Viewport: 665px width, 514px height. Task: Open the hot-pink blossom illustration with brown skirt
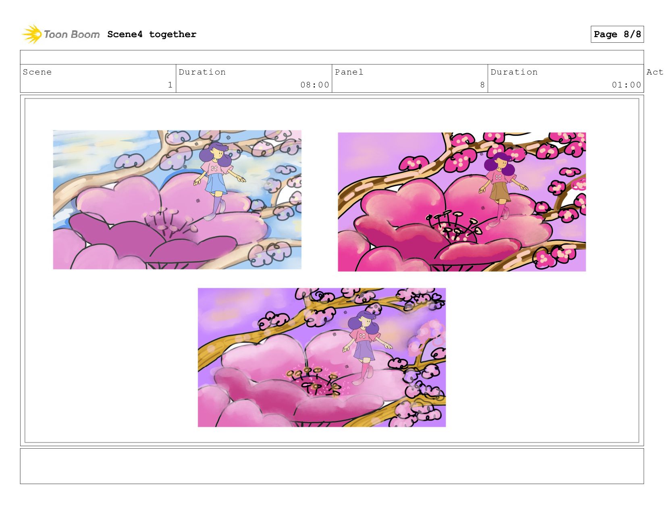(x=462, y=202)
